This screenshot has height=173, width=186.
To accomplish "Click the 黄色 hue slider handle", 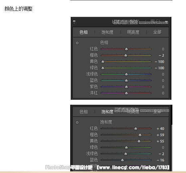I will point(103,62).
